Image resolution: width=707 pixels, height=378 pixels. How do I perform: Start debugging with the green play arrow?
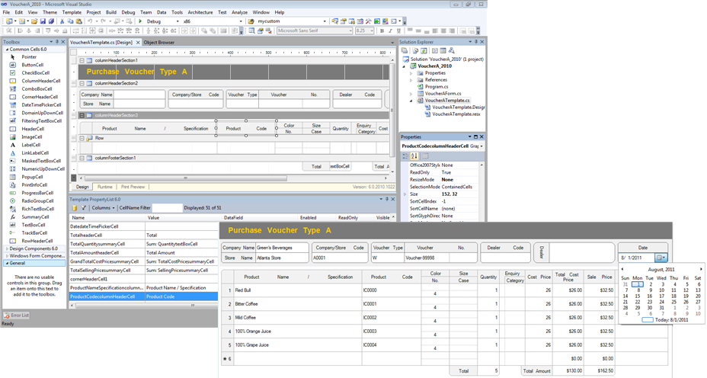pyautogui.click(x=140, y=21)
